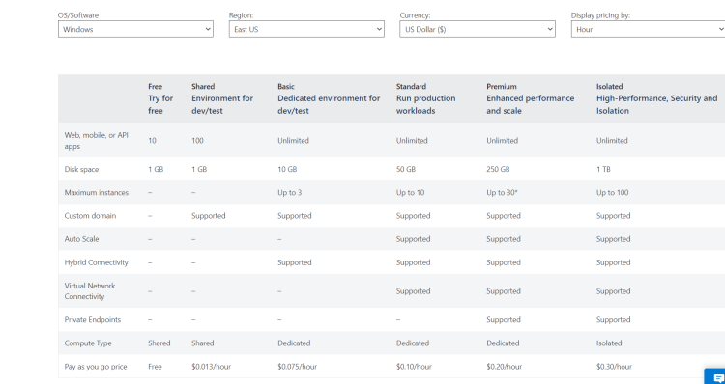Screen dimensions: 725x384
Task: Click the '1 TB' Isolated disk space cell
Action: click(x=603, y=170)
